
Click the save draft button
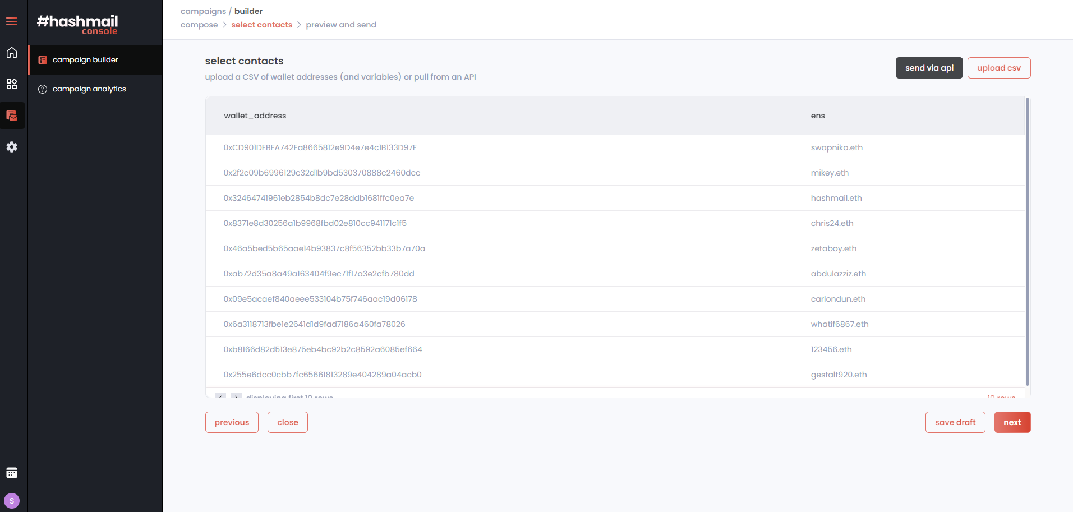point(955,422)
